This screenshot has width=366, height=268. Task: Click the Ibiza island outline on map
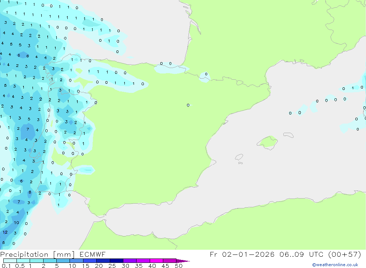click(x=239, y=157)
